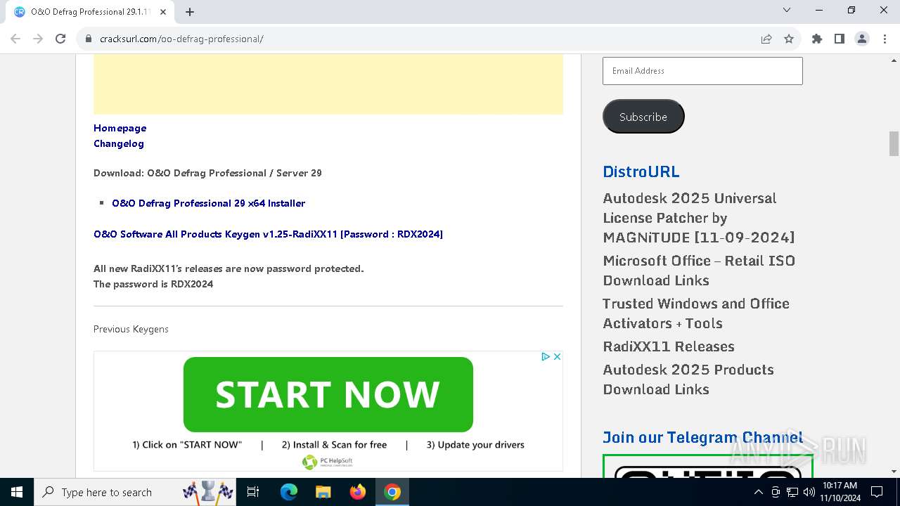Launch Microsoft Edge from taskbar
This screenshot has width=900, height=506.
coord(289,492)
